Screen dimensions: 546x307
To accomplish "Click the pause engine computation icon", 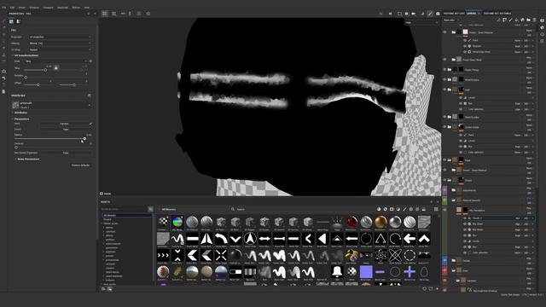I will point(390,14).
